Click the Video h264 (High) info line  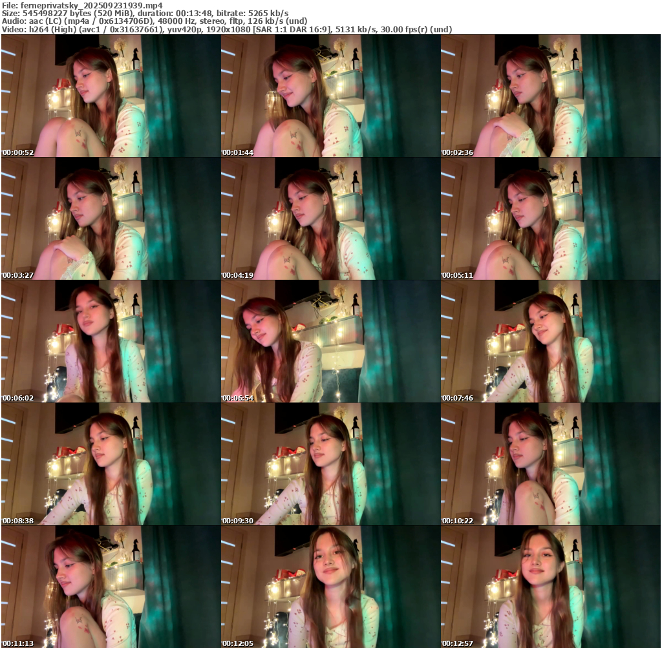click(227, 29)
